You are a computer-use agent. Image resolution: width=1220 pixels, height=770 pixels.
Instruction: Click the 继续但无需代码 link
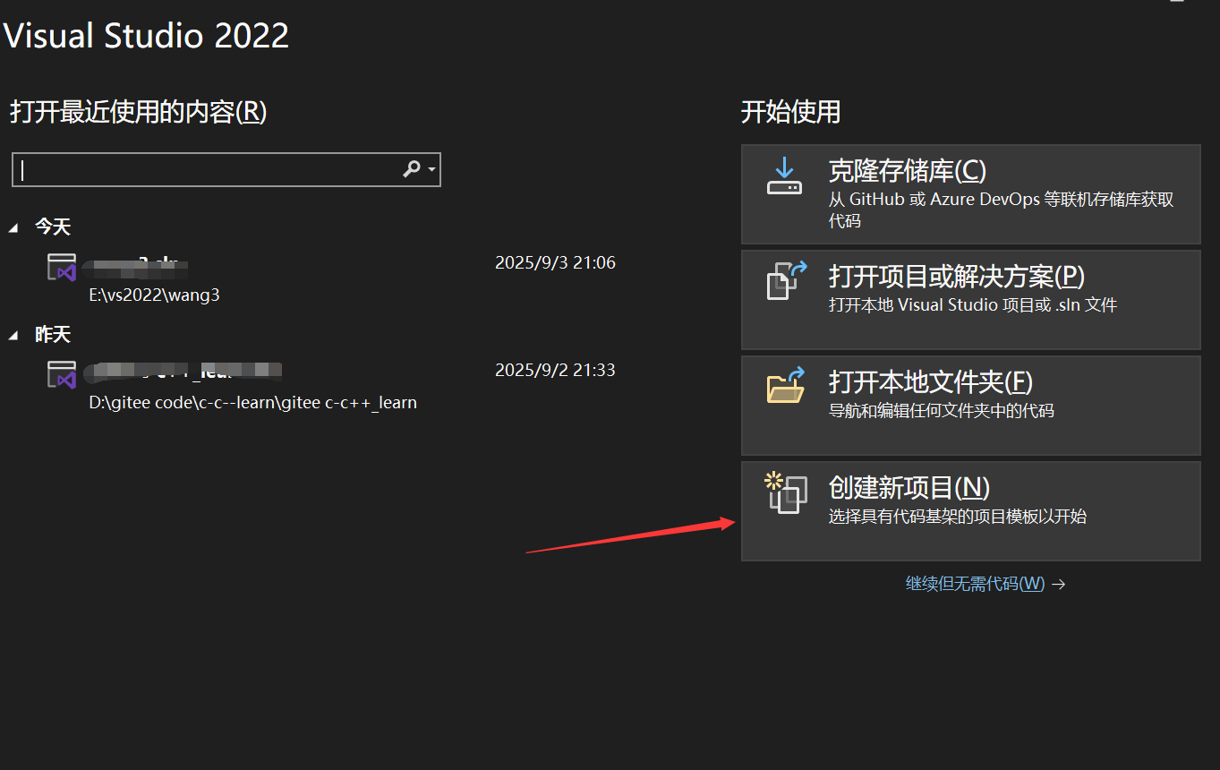click(974, 583)
